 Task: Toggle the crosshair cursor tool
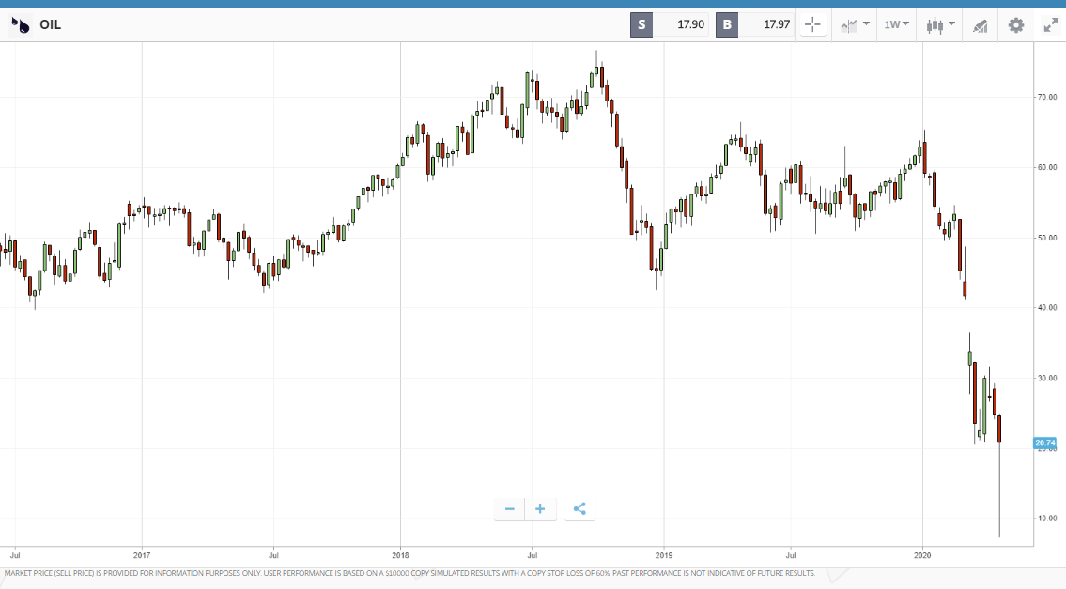(812, 25)
